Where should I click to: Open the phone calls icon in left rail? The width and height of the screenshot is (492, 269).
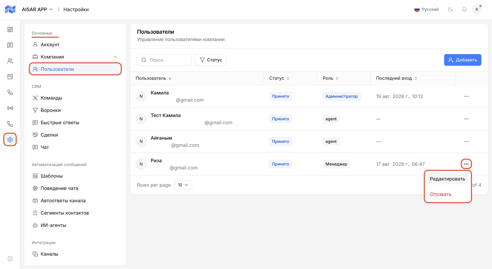(x=10, y=124)
